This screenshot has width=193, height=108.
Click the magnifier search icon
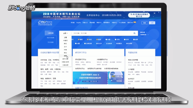(135, 33)
